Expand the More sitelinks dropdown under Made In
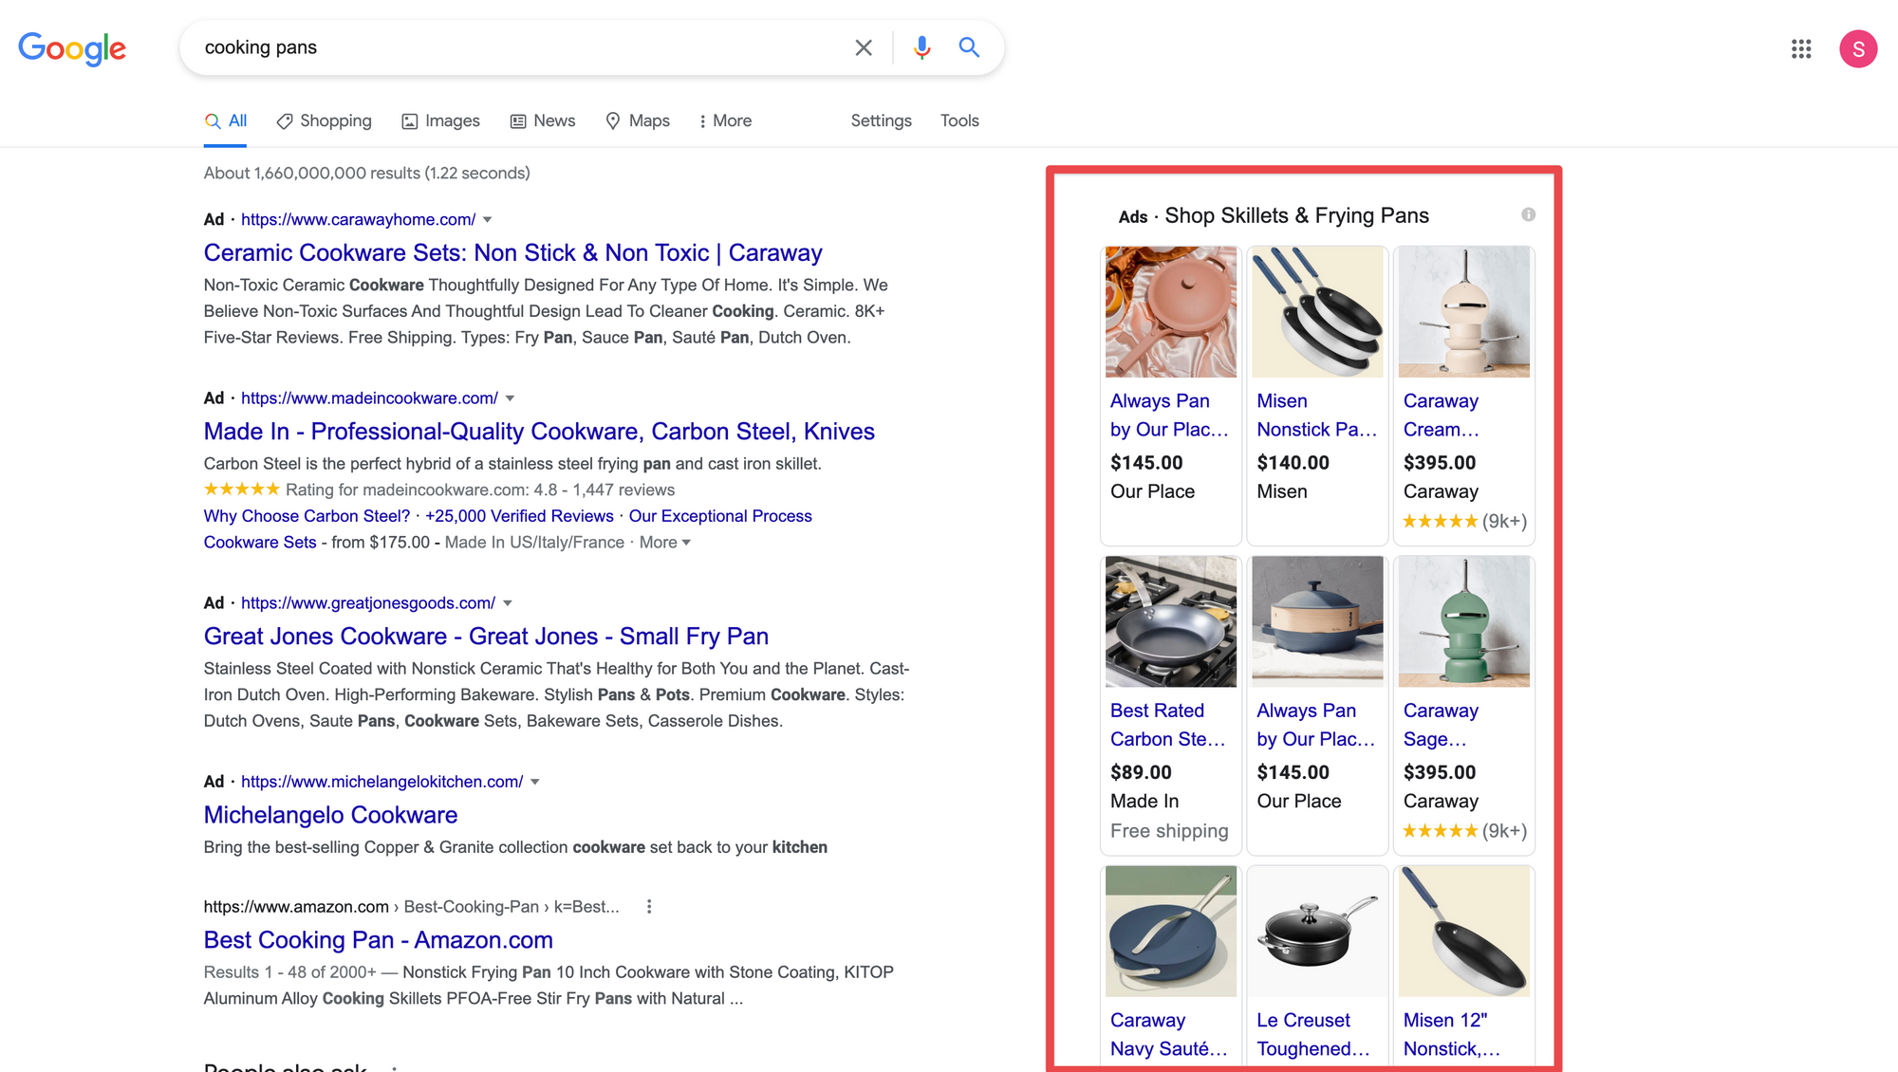The image size is (1898, 1072). click(x=664, y=543)
